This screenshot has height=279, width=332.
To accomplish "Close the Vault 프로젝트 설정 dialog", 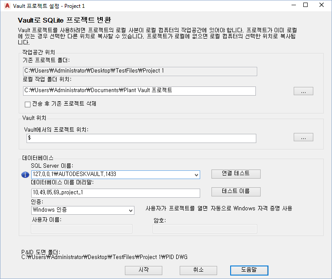I will click(x=322, y=5).
